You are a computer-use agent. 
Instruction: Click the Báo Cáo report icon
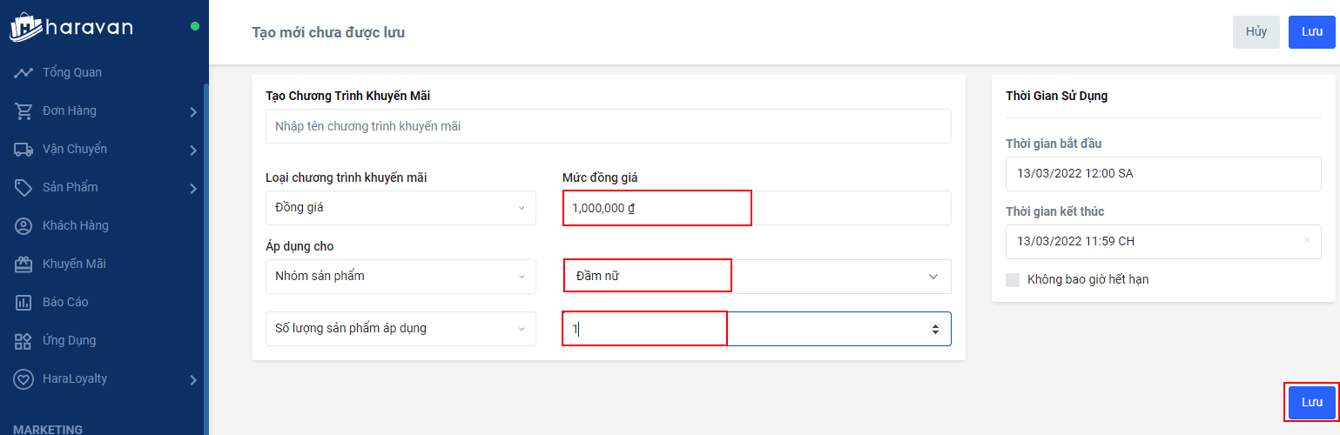point(24,302)
